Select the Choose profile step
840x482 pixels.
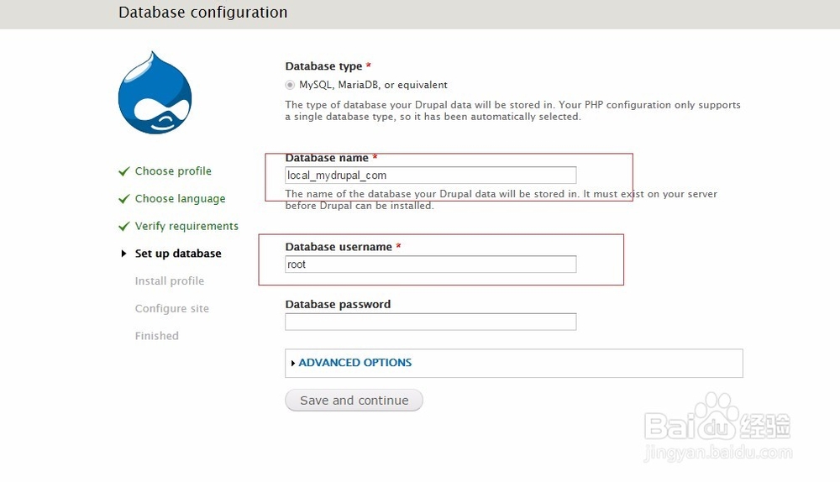pos(173,171)
